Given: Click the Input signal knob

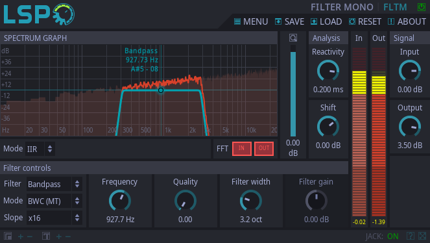Looking at the screenshot, I should tap(410, 71).
